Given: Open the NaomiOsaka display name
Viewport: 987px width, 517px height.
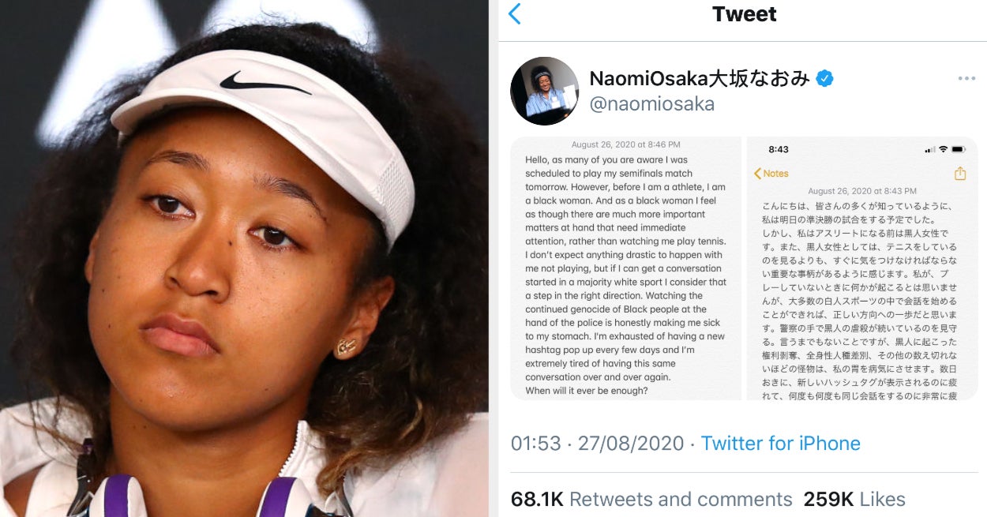Looking at the screenshot, I should click(x=700, y=78).
